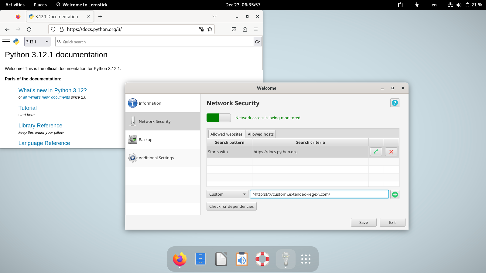Open the help lifebuoy dock icon
Image resolution: width=486 pixels, height=273 pixels.
click(x=262, y=259)
